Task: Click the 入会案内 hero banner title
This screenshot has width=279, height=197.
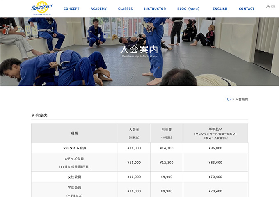Action: coord(139,50)
